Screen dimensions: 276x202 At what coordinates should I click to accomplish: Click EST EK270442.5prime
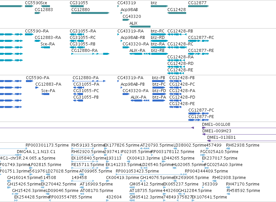click(x=58, y=184)
